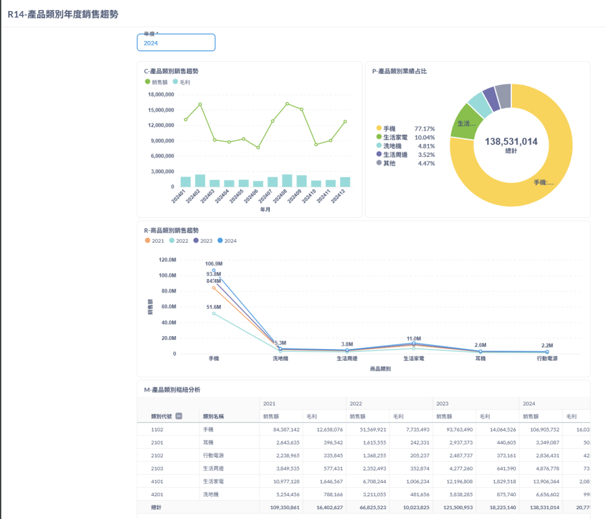Select 手機 in the donut chart legend
The height and width of the screenshot is (519, 606).
pos(389,129)
